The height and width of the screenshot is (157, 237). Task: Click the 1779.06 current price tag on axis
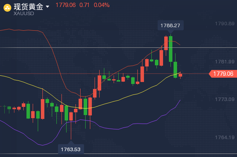pos(223,74)
